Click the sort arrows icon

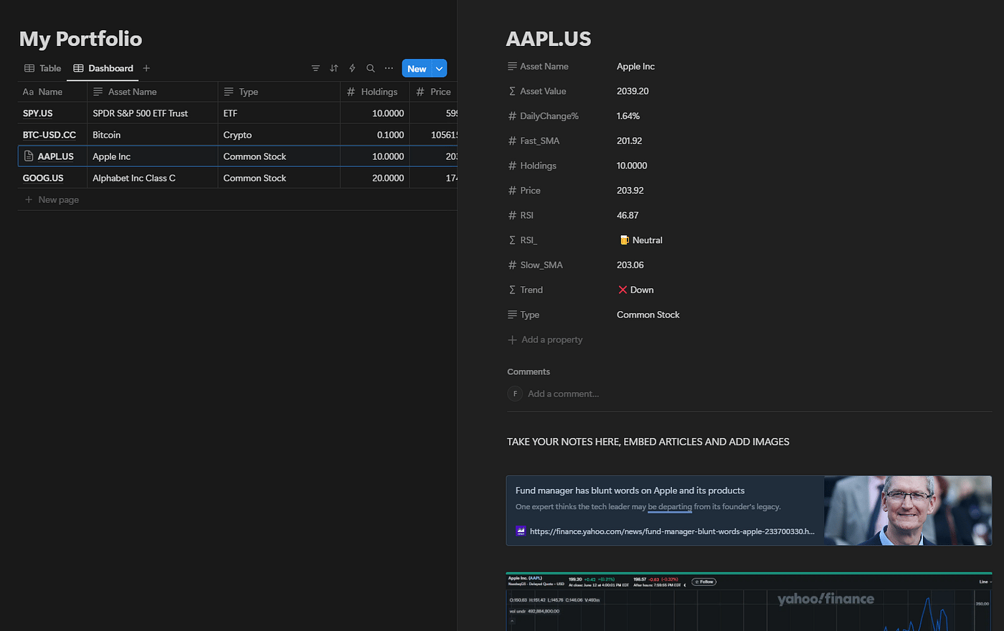click(x=333, y=68)
